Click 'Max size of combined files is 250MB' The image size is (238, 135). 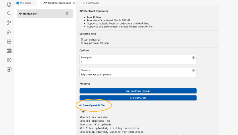click(x=109, y=21)
